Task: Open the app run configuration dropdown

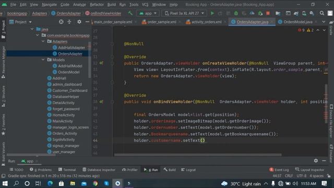Action: pos(148,13)
